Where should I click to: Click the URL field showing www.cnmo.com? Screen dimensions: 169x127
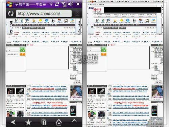pyautogui.click(x=44, y=14)
